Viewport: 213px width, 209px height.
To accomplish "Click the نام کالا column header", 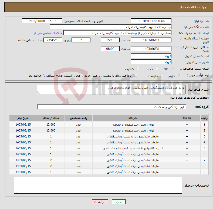I will tap(133, 118).
